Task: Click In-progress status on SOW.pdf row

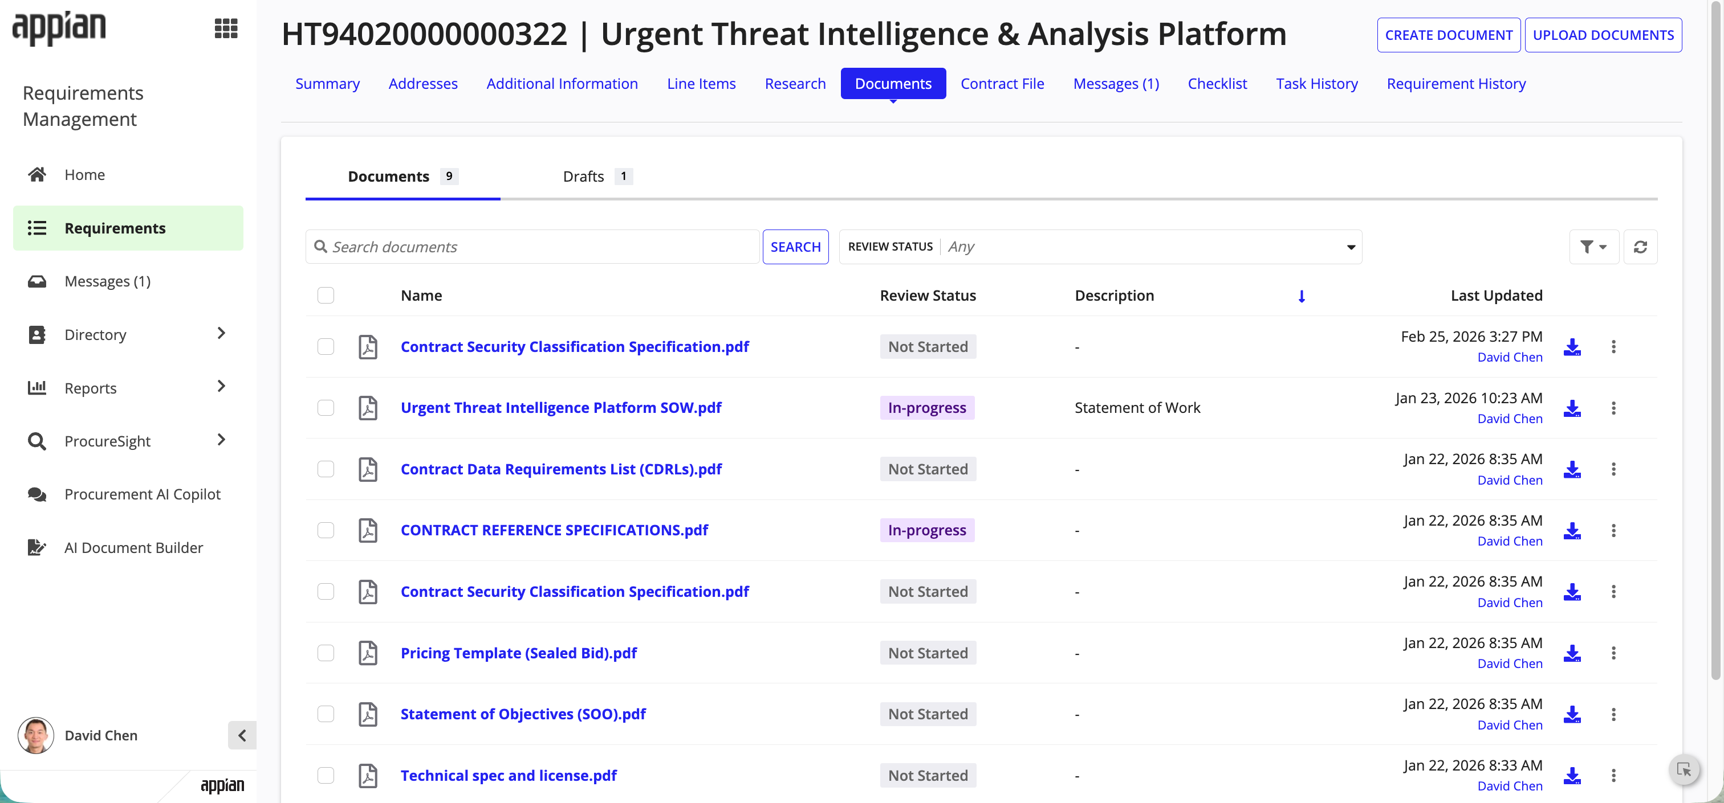Action: 927,408
